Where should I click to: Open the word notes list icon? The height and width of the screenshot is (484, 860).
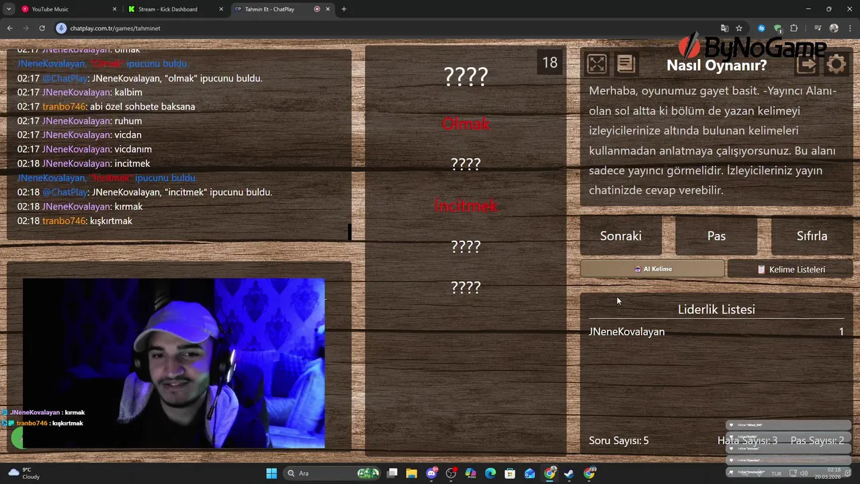[626, 64]
